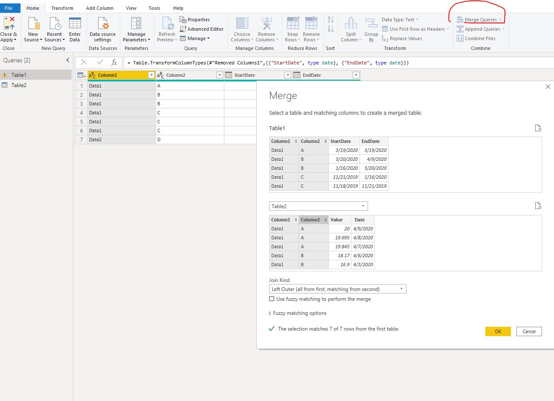Select Table1 in the Queries pane
The image size is (554, 401).
[36, 75]
